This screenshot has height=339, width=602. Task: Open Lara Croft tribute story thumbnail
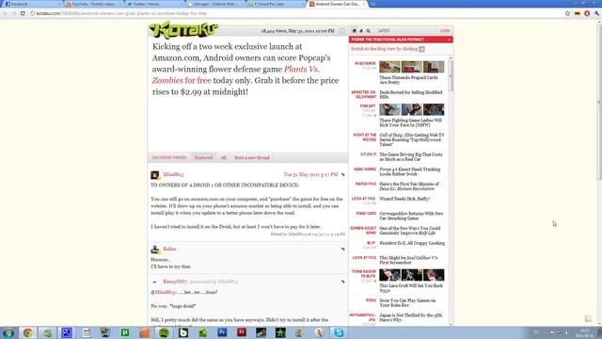pos(412,275)
